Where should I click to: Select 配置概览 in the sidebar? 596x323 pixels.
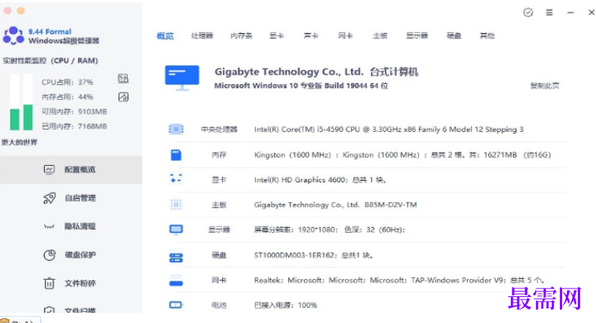point(71,170)
